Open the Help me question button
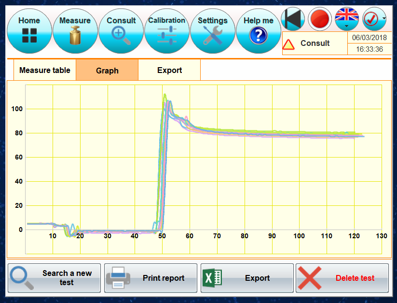 click(x=259, y=31)
